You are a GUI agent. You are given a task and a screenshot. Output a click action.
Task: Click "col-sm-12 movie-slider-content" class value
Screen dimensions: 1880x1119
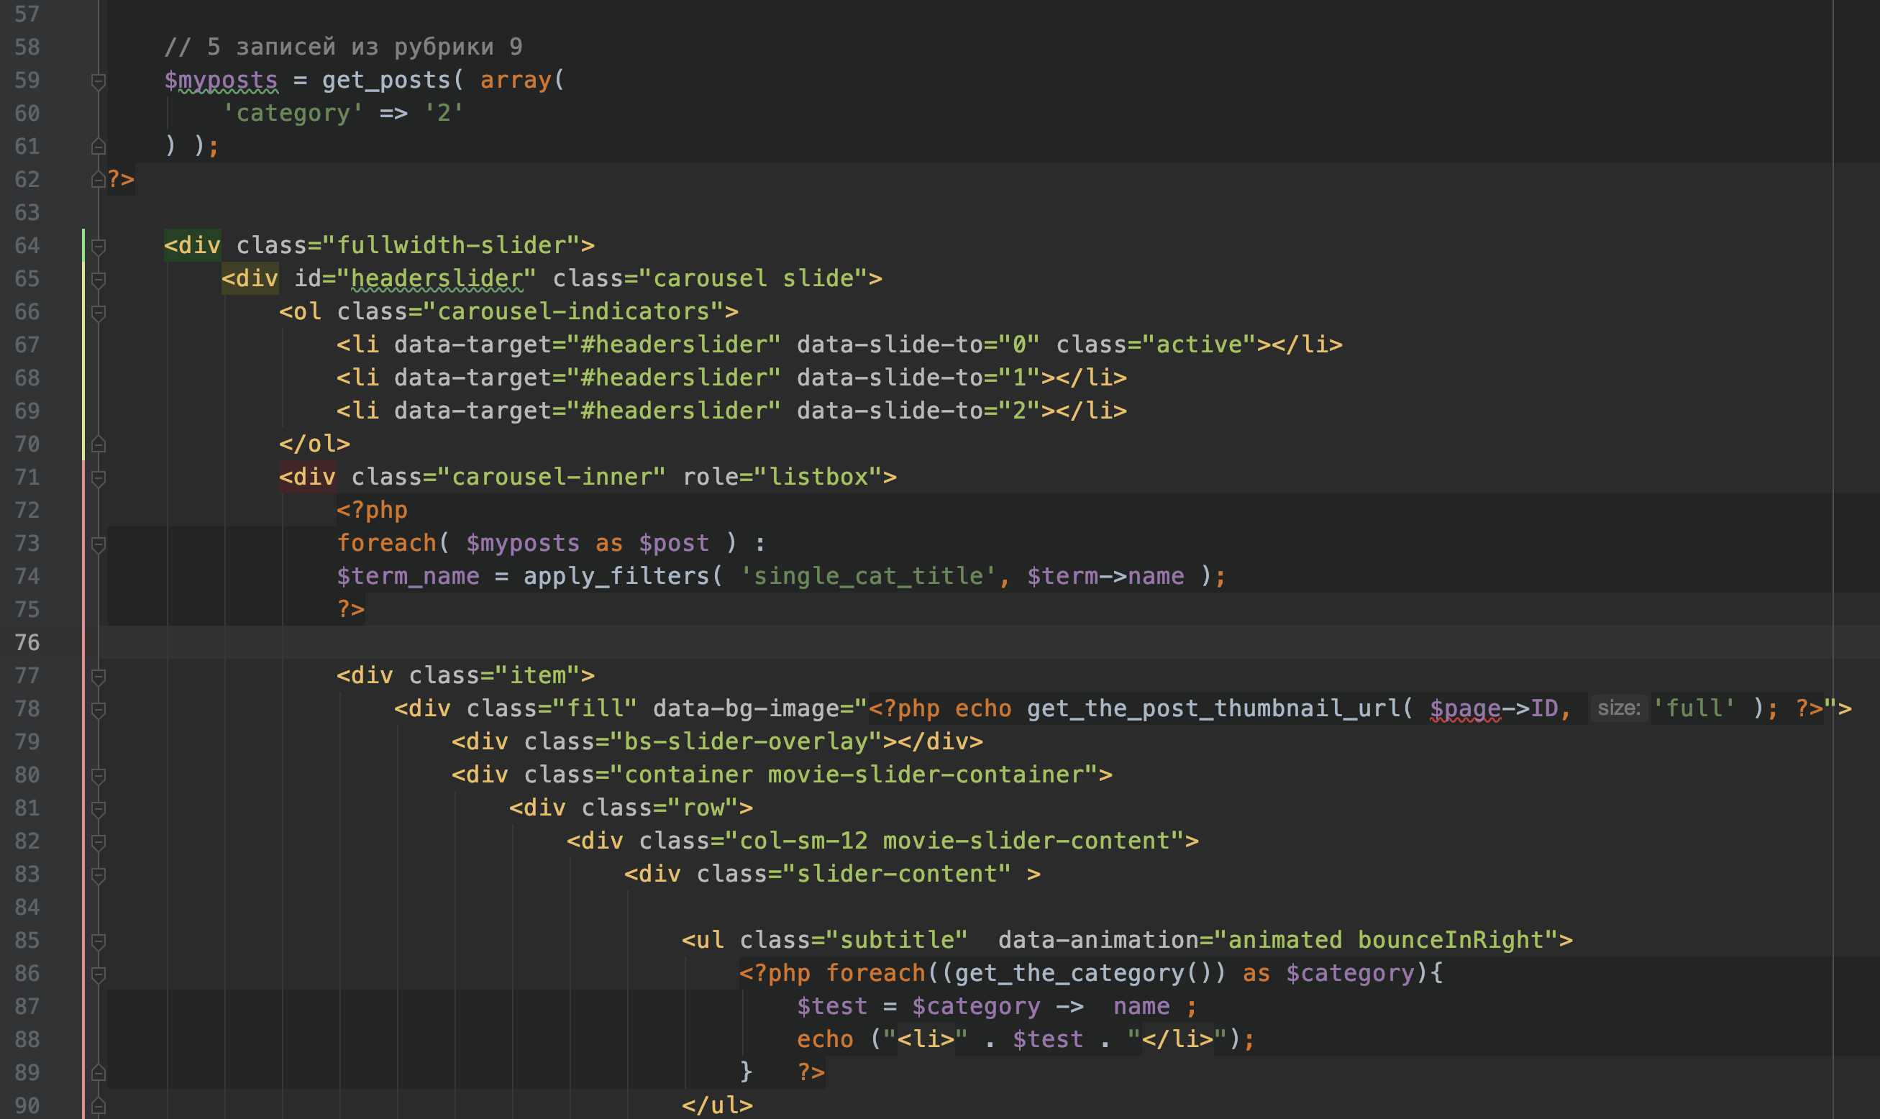coord(954,841)
